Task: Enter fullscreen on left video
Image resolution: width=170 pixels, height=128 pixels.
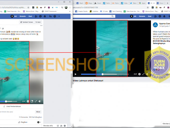Action: 36,101
